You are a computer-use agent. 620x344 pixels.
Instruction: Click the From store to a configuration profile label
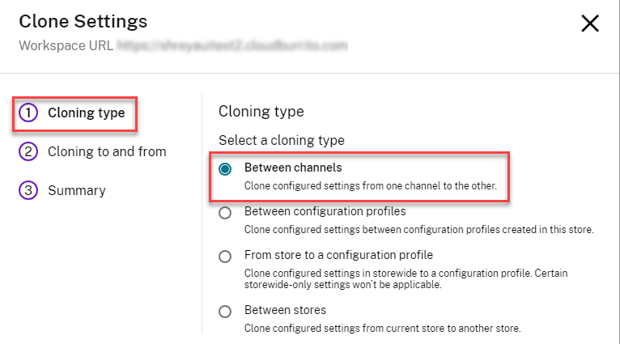(338, 255)
